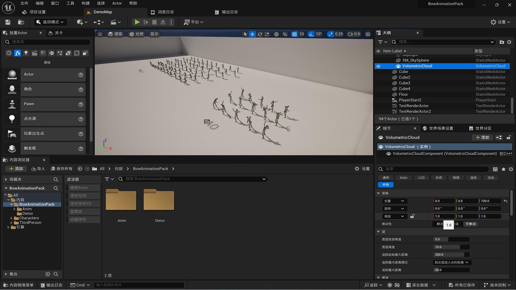Toggle grid snapping in viewport
516x290 pixels.
click(294, 34)
